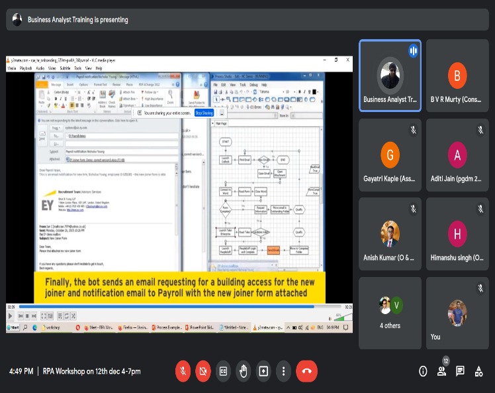This screenshot has height=393, width=495.
Task: Select the B V R Murty tile
Action: tap(457, 76)
